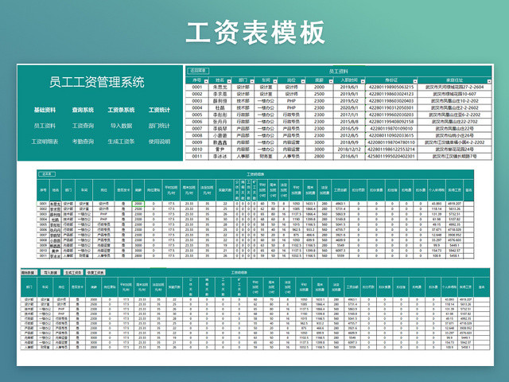The image size is (509, 382).
Task: Click the 导入数据 button above the bottom table
Action: click(x=50, y=272)
